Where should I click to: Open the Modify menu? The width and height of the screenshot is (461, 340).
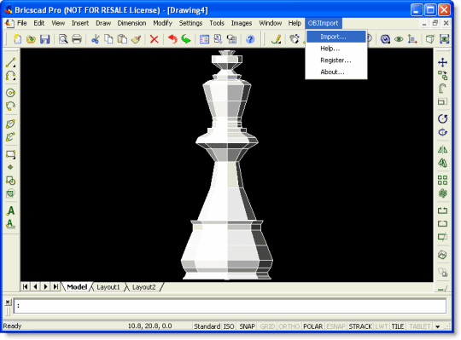[x=162, y=23]
